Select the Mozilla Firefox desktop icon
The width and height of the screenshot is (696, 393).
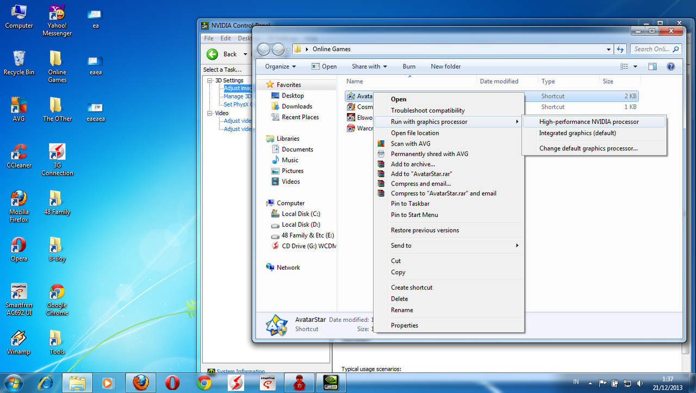click(19, 207)
